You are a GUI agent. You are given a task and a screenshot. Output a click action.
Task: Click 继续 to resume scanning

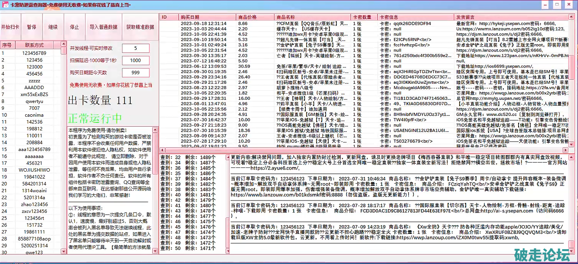click(53, 27)
